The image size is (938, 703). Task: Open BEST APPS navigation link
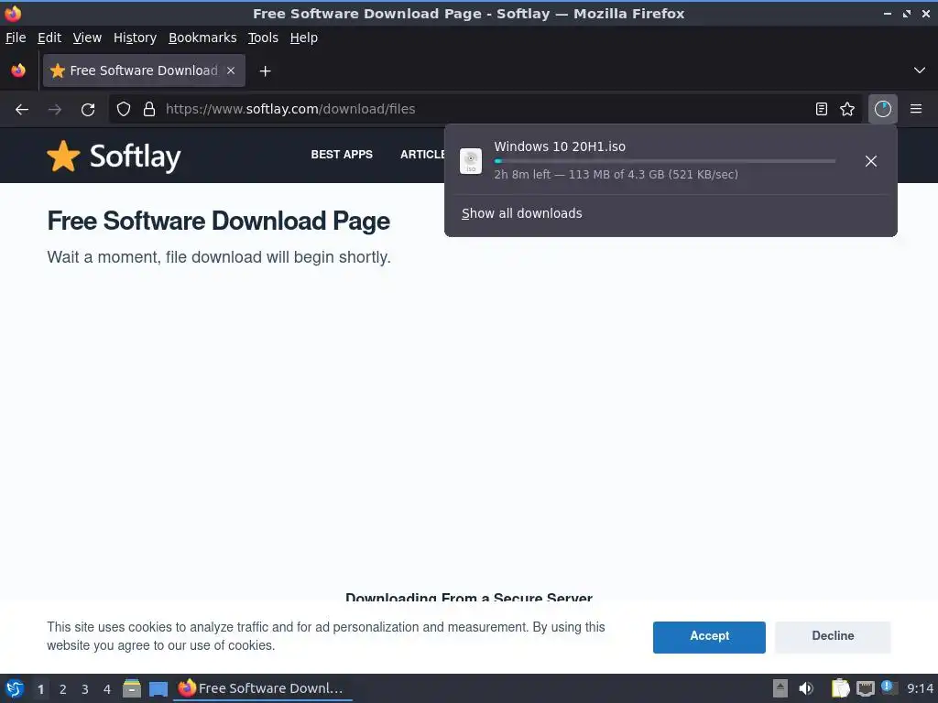[x=342, y=154]
